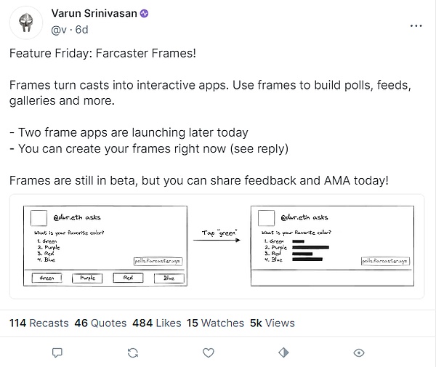
Task: Like the cast with heart icon
Action: click(x=209, y=352)
